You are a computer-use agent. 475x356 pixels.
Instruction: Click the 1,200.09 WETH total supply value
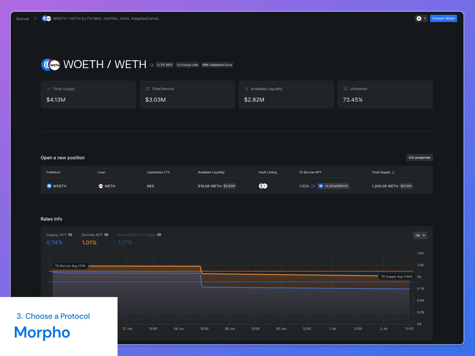coord(385,186)
